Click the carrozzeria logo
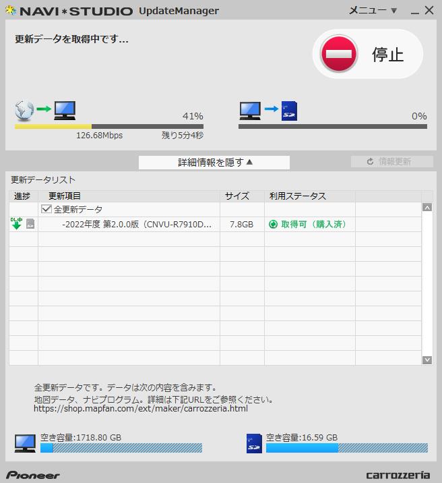Viewport: 442px width, 483px height. pos(398,475)
